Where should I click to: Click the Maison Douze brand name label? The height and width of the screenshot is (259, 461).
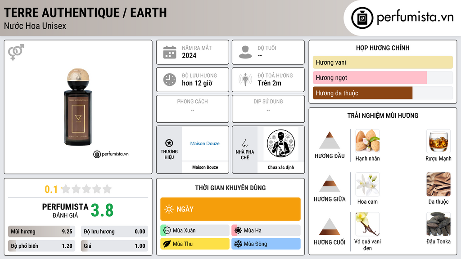[x=205, y=167]
